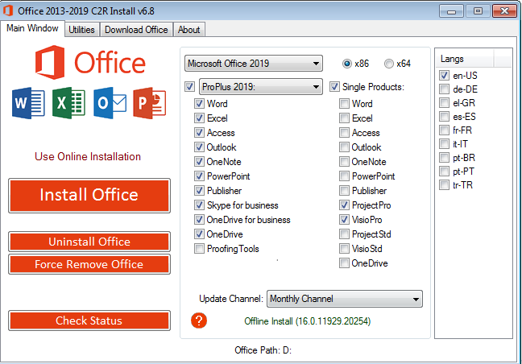Check Access under Single Products
The height and width of the screenshot is (364, 522).
(x=344, y=132)
